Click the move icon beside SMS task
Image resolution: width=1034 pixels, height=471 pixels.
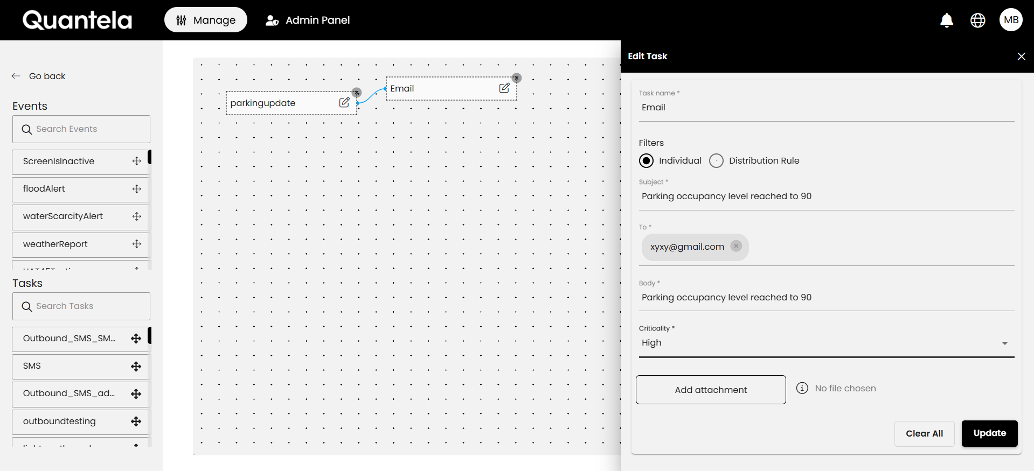(x=136, y=366)
